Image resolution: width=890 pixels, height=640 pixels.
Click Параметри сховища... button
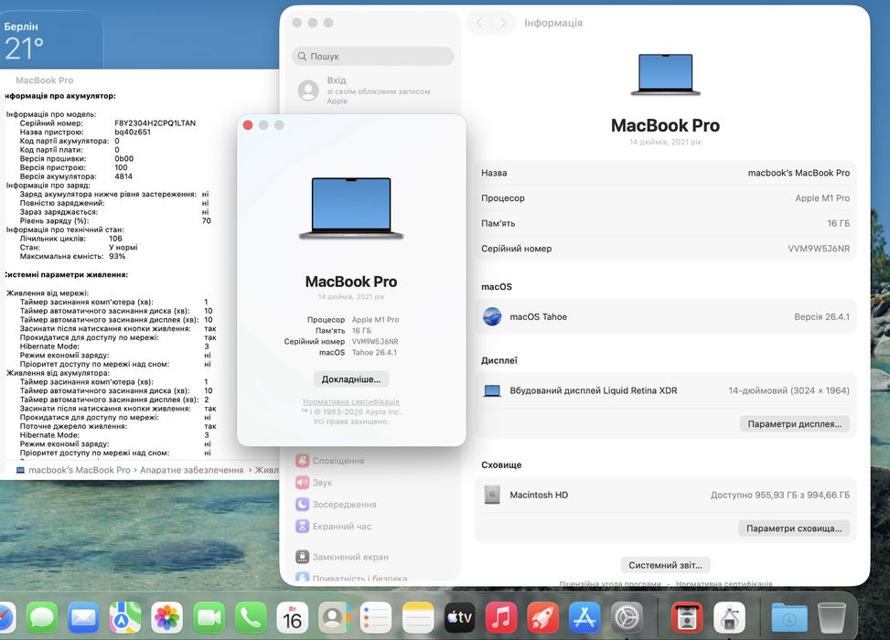pos(794,528)
